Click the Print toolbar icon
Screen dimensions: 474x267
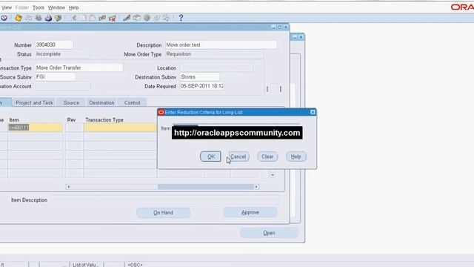[48, 18]
